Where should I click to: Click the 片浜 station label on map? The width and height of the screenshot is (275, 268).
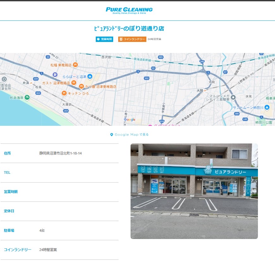click(26, 83)
